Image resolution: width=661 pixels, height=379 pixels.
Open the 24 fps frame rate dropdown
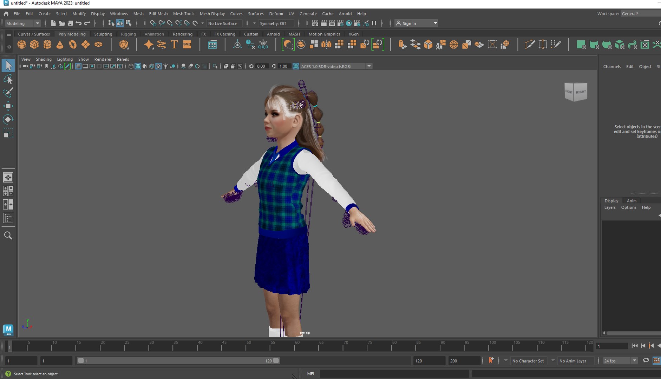tap(620, 361)
